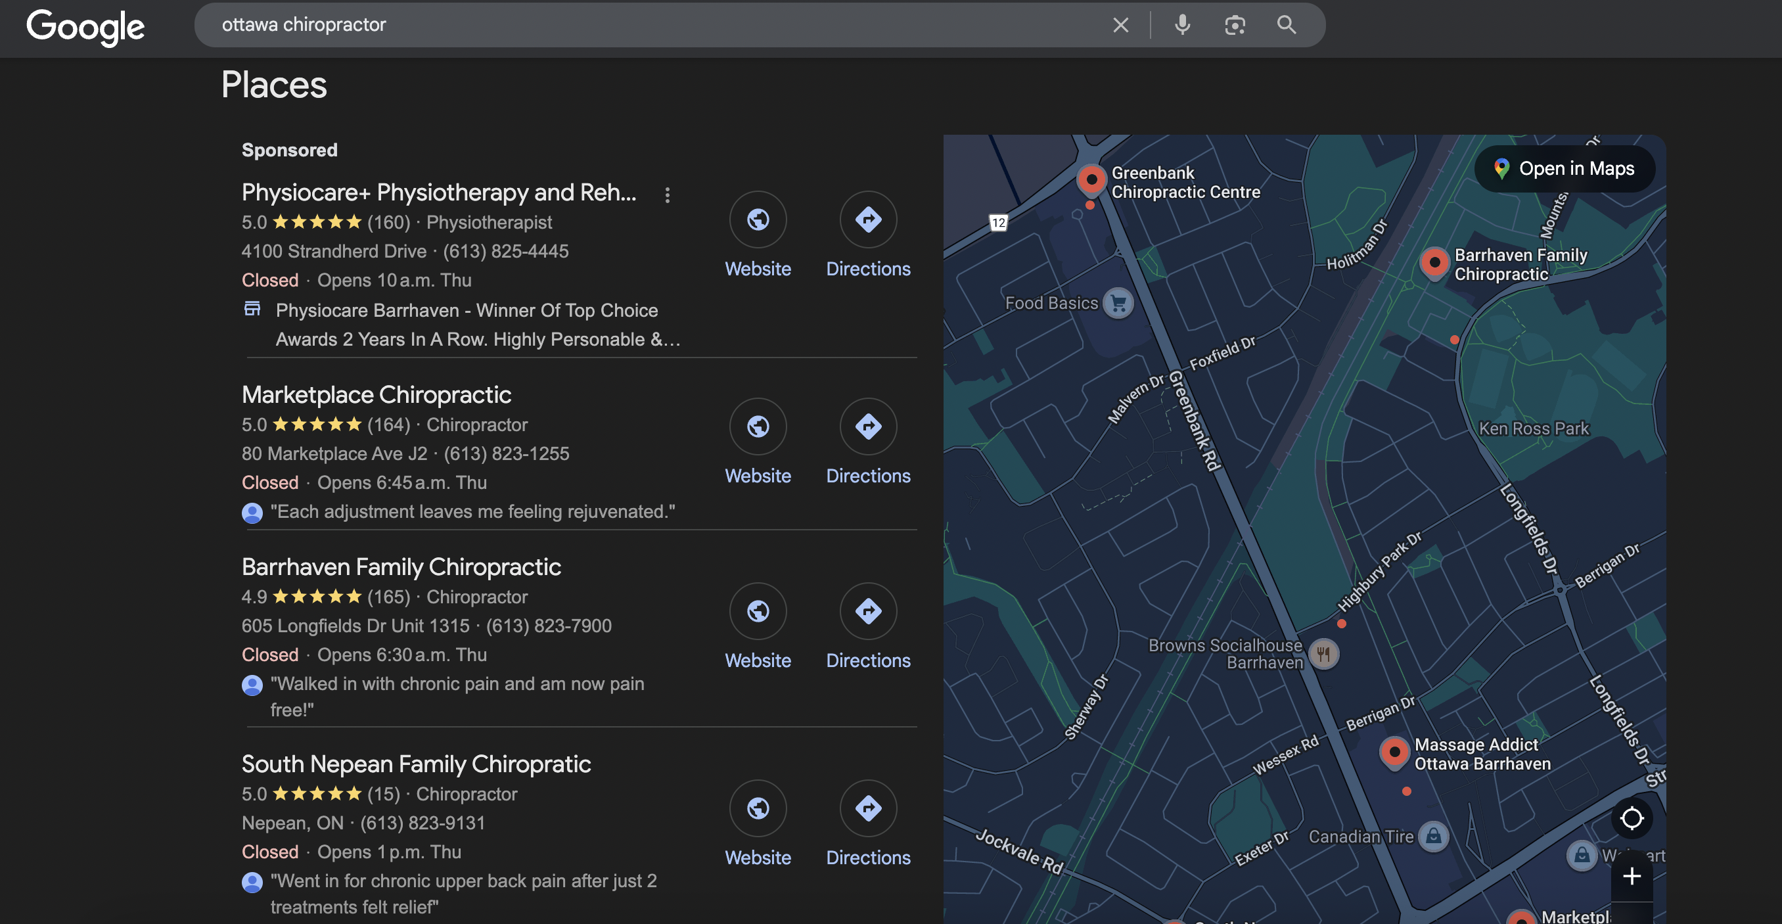Click the storefront icon beside Physiocare Barrhaven
1782x924 pixels.
[252, 309]
